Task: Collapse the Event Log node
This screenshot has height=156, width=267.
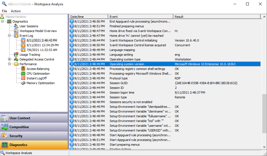Action: coord(10,36)
